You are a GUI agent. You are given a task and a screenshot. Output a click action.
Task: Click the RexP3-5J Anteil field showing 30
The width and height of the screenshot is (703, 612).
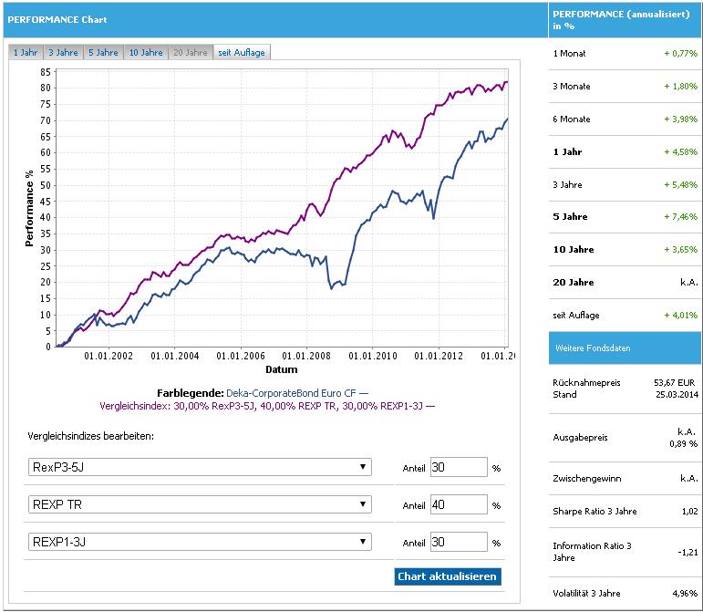click(x=459, y=467)
